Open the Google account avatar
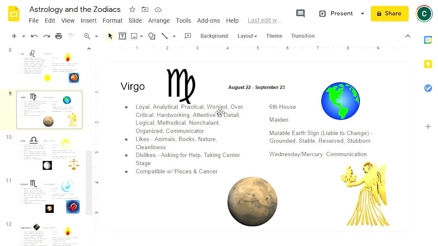438x246 pixels. point(424,14)
